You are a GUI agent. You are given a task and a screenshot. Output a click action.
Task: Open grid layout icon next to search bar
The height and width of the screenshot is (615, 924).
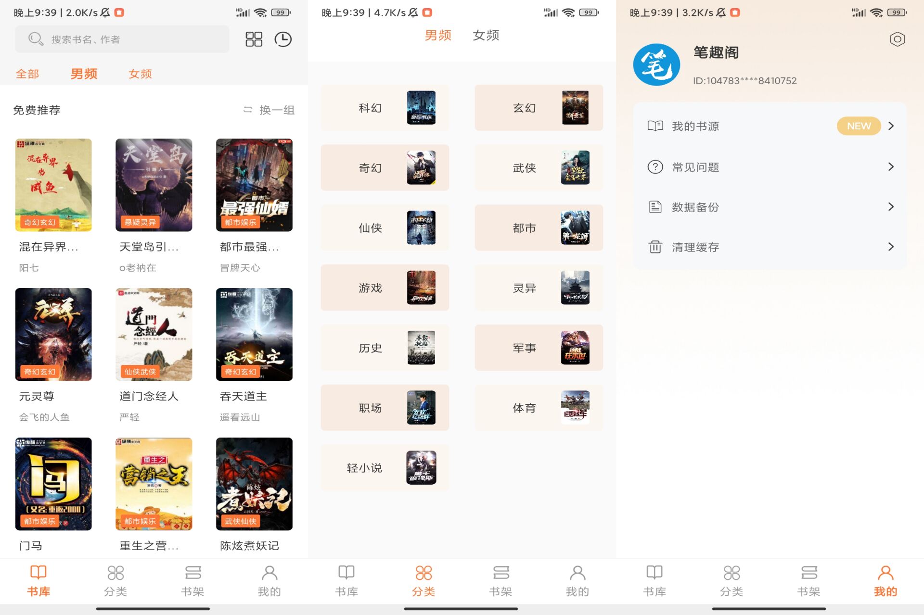[255, 39]
